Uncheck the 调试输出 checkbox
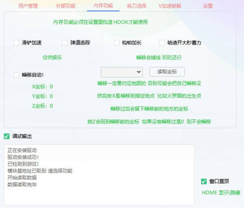Image resolution: width=244 pixels, height=208 pixels. [7, 136]
